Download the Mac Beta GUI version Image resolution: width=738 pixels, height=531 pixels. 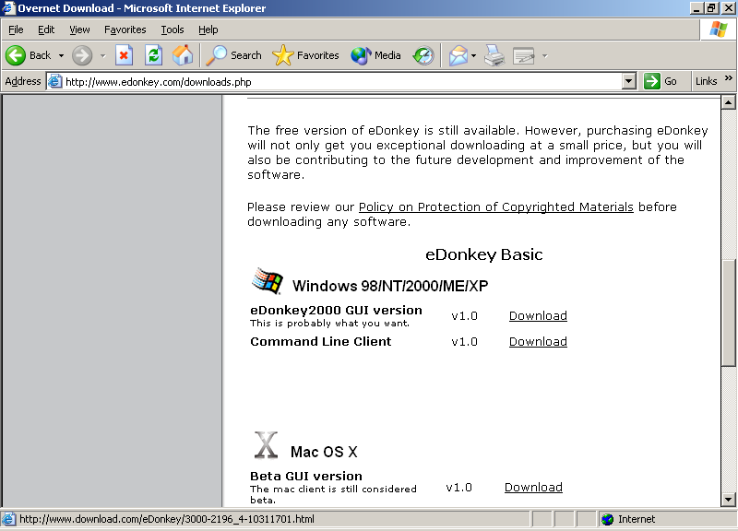point(533,488)
